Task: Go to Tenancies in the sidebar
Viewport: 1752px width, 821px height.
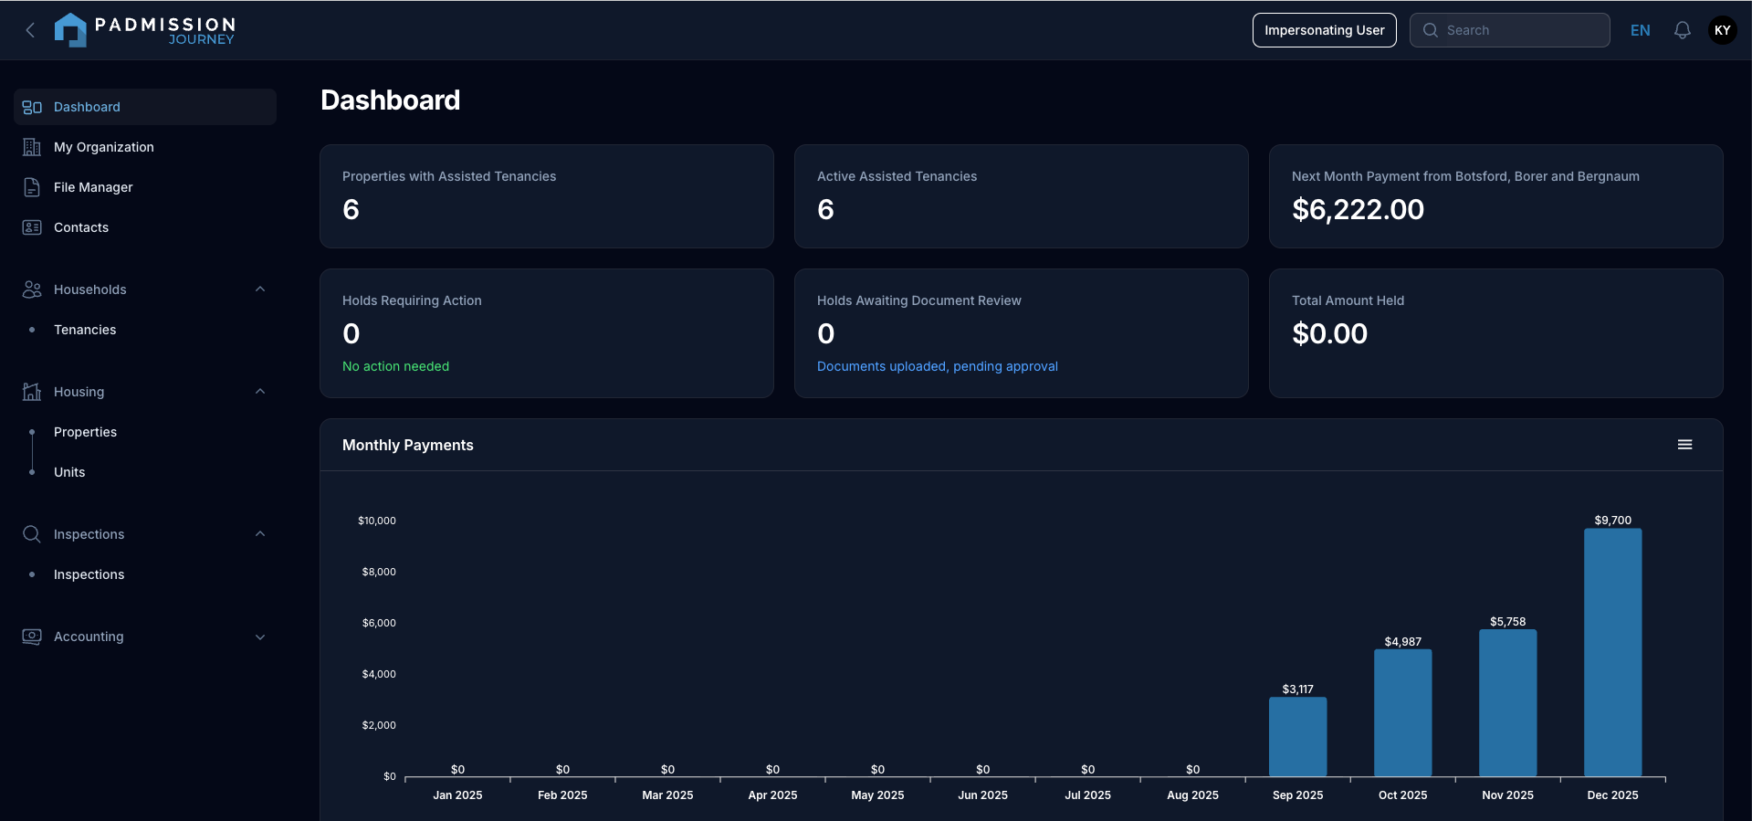Action: (85, 330)
